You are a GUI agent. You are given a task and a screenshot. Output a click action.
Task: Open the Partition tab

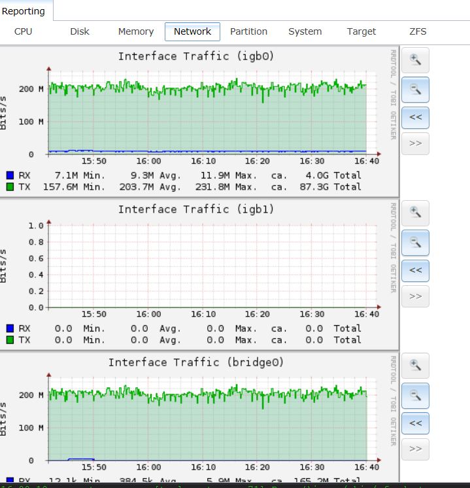click(248, 31)
